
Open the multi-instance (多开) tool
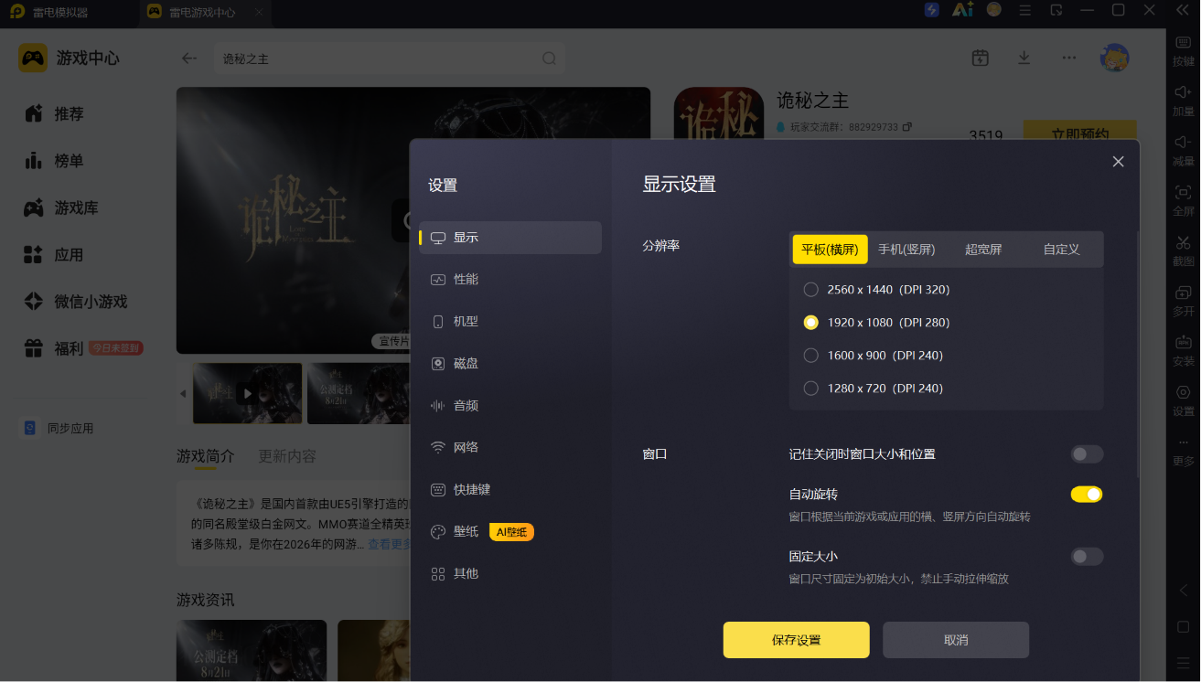point(1184,301)
